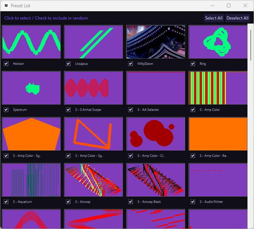Toggle the MilkyDawn random checkbox
This screenshot has height=229, width=254.
click(x=130, y=63)
